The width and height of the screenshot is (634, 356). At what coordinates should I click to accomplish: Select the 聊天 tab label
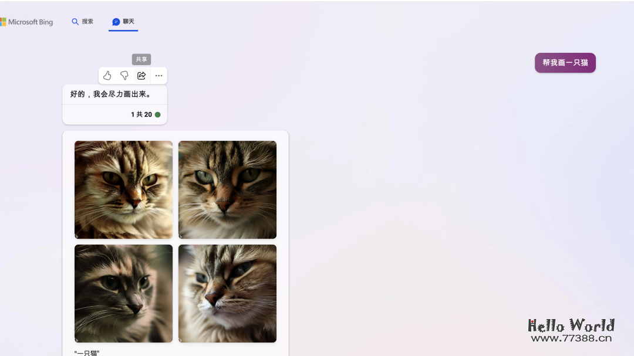(x=129, y=22)
